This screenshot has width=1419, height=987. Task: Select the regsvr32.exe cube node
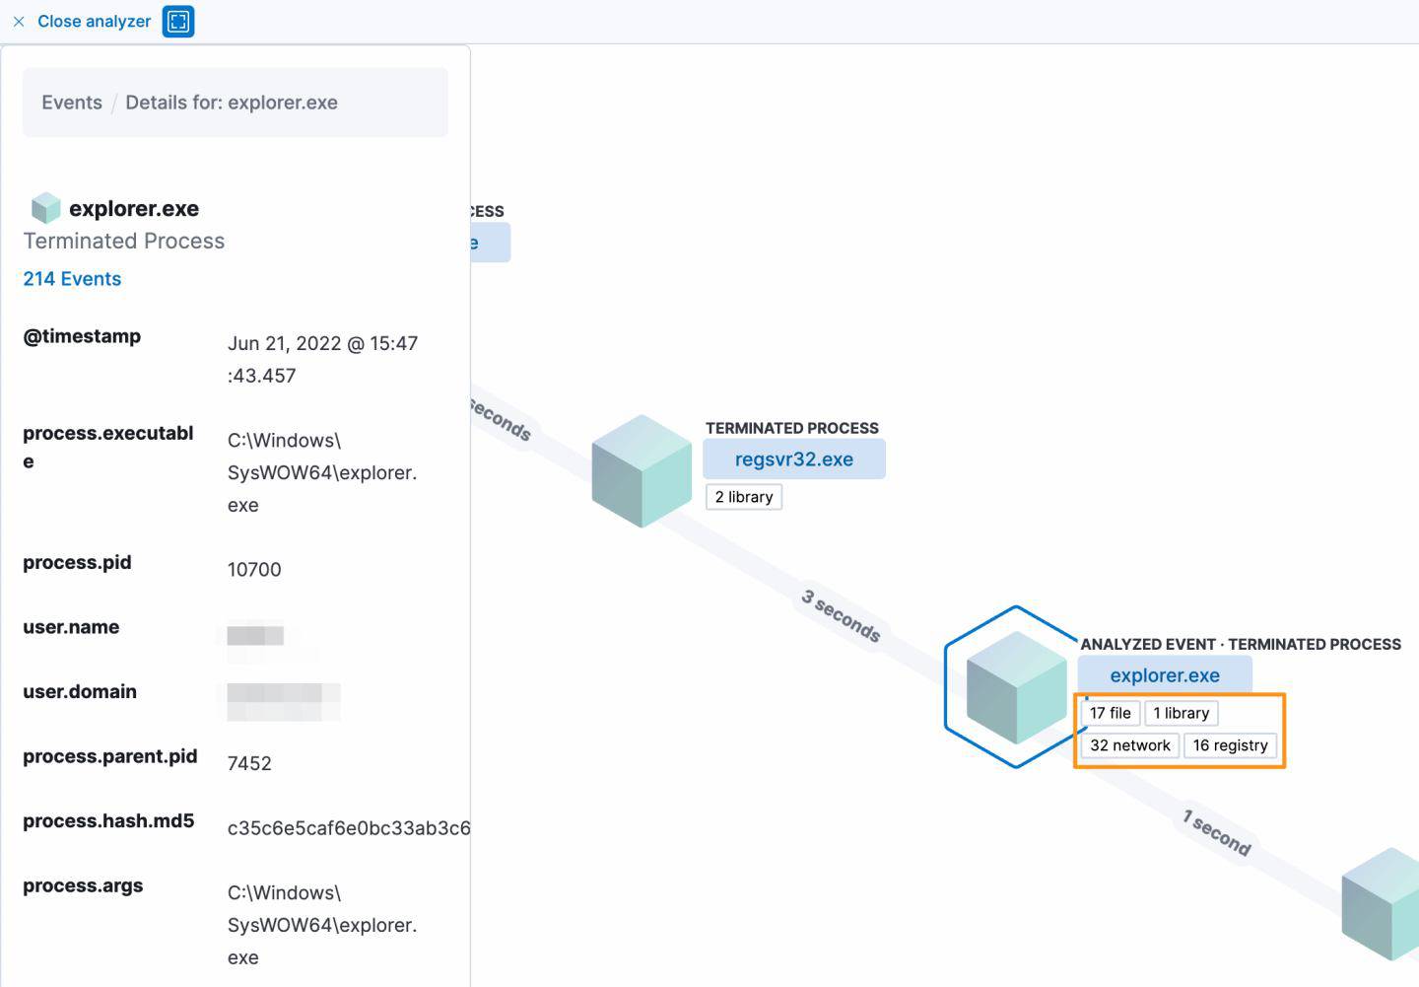(642, 470)
